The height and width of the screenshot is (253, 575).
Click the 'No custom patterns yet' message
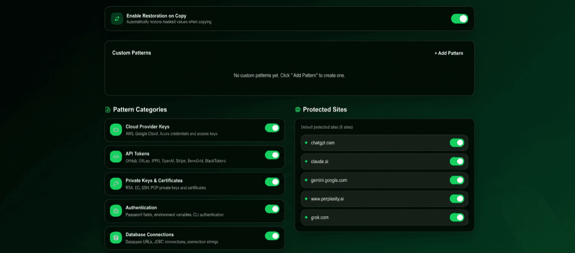point(290,75)
